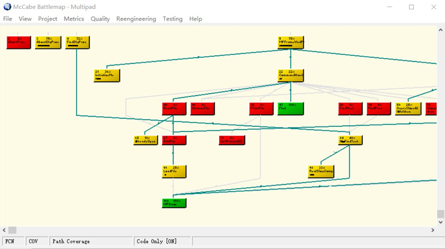The width and height of the screenshot is (445, 249).
Task: Click the McCabe application icon in title bar
Action: (7, 6)
